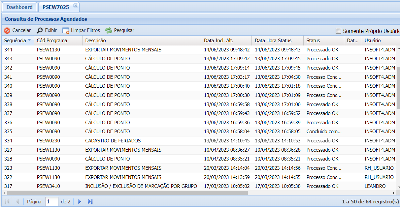The width and height of the screenshot is (400, 207).
Task: Switch to the Dashboard tab
Action: point(19,7)
